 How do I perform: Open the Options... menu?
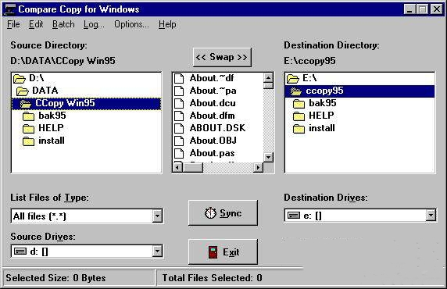[131, 24]
